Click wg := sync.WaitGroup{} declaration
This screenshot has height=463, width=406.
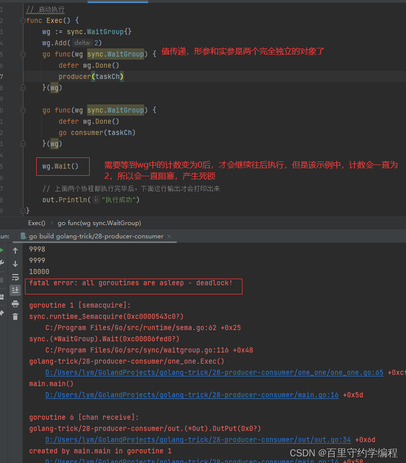tap(87, 32)
